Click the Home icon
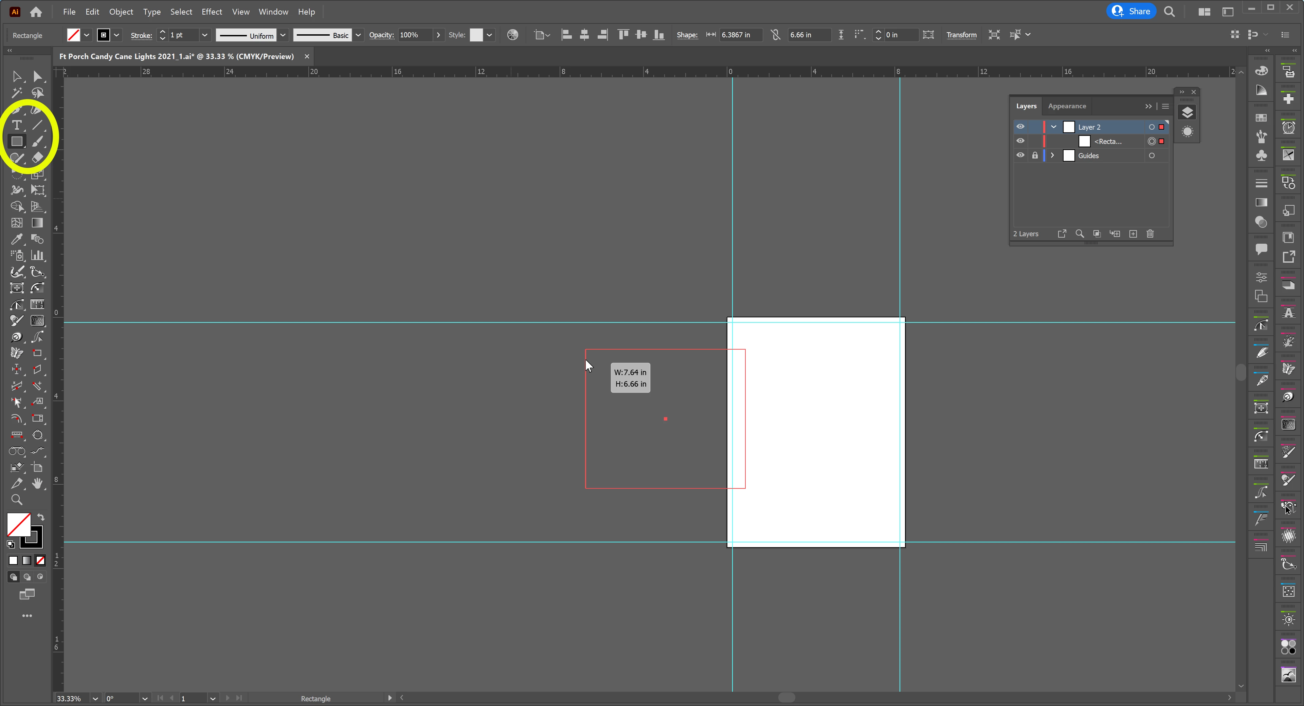 (36, 12)
